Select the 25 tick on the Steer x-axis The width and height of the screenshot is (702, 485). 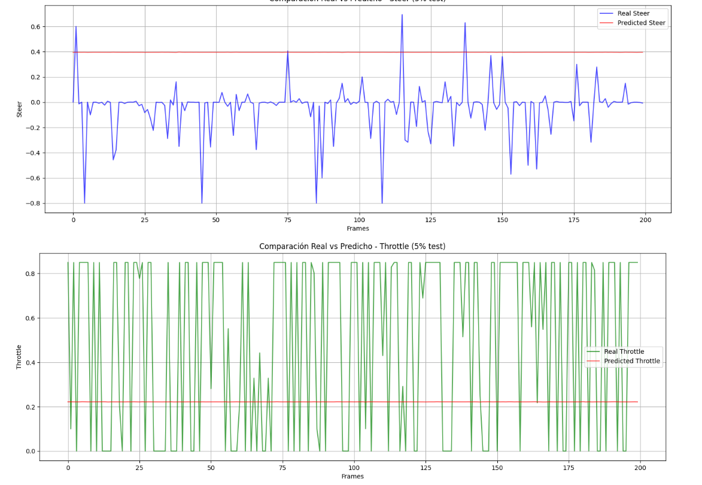pyautogui.click(x=145, y=220)
